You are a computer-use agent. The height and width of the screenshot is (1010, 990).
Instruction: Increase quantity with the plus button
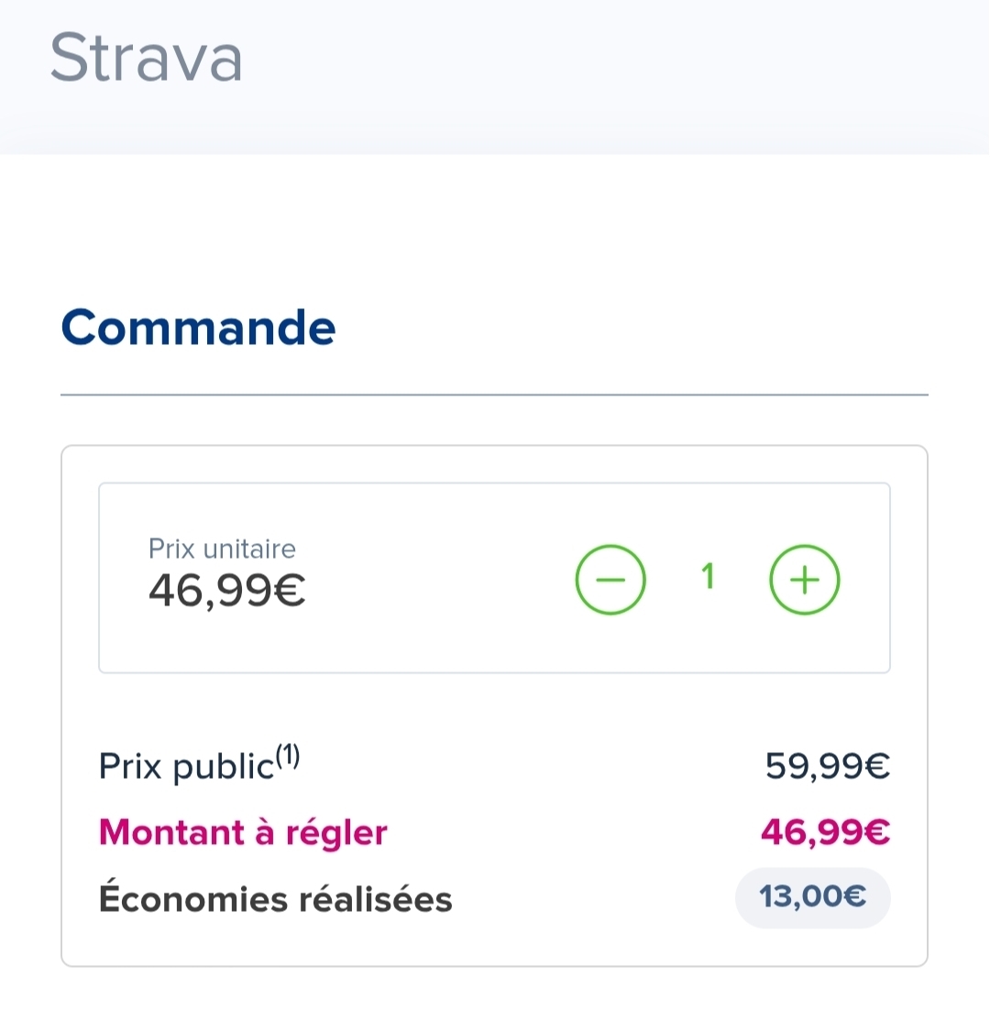point(804,581)
